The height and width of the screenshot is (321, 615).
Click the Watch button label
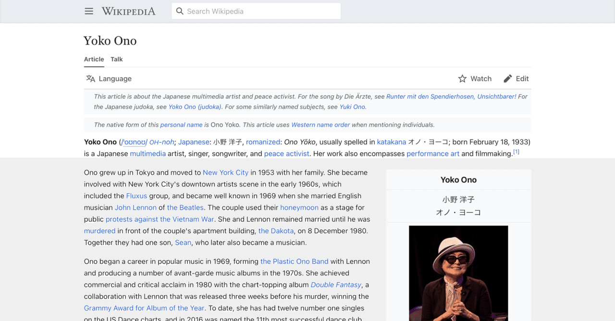[481, 79]
